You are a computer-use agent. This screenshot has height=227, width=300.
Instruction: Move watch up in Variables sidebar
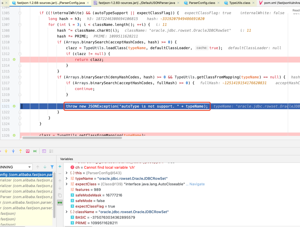(x=60, y=181)
